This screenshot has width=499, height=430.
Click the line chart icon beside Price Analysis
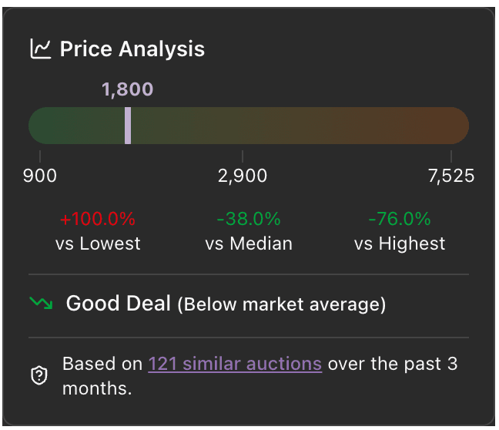pos(40,49)
